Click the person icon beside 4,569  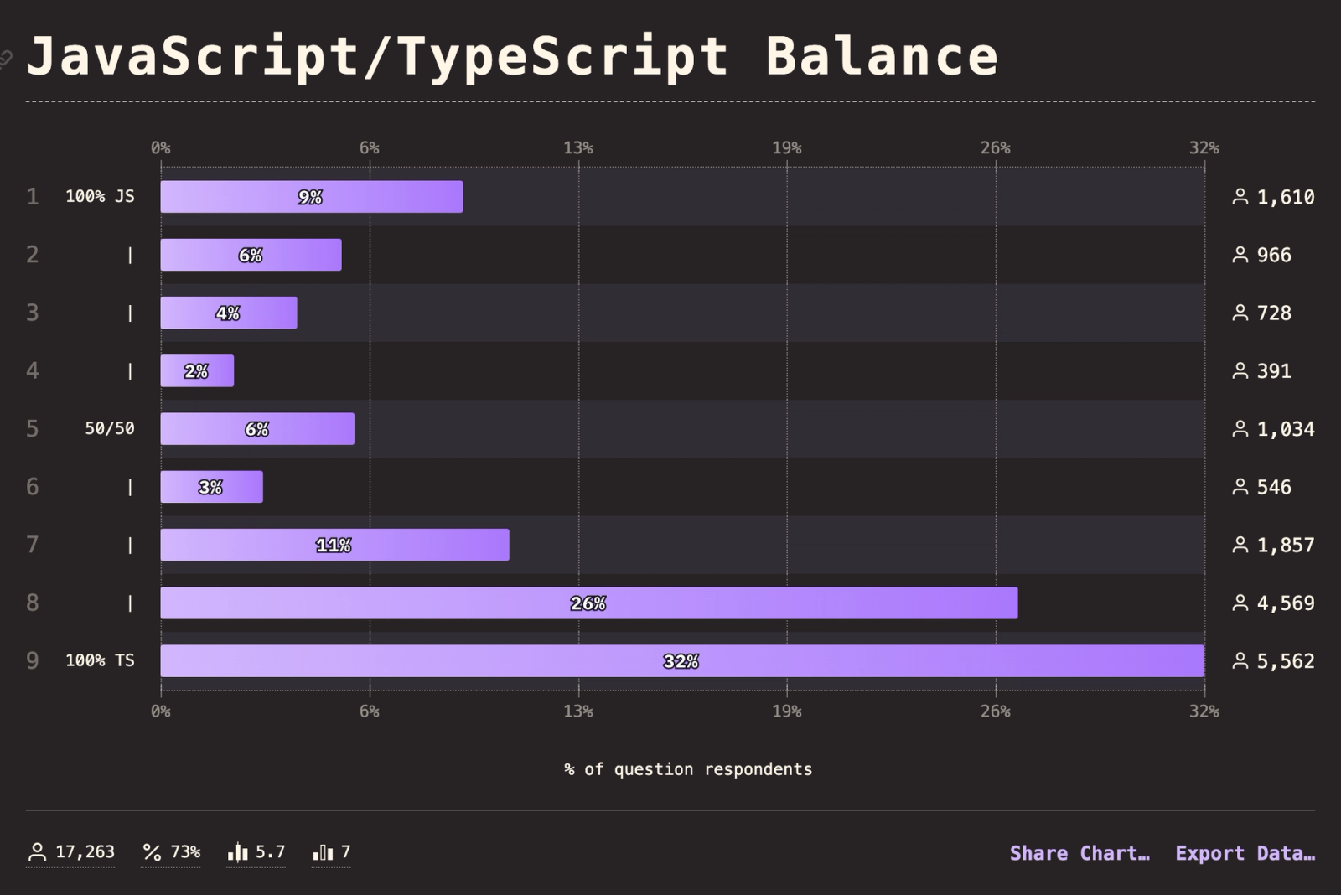pos(1240,603)
